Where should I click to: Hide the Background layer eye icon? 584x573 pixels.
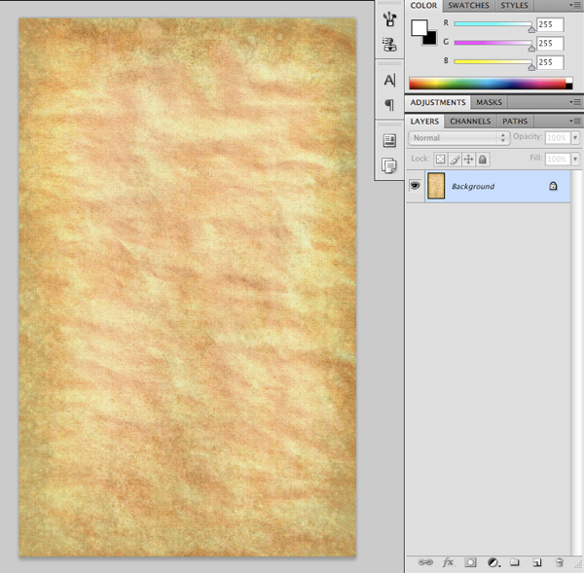[x=415, y=185]
